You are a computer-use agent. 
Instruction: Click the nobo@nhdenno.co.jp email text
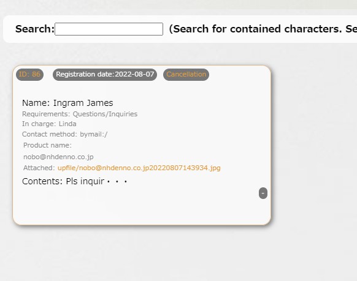point(58,157)
